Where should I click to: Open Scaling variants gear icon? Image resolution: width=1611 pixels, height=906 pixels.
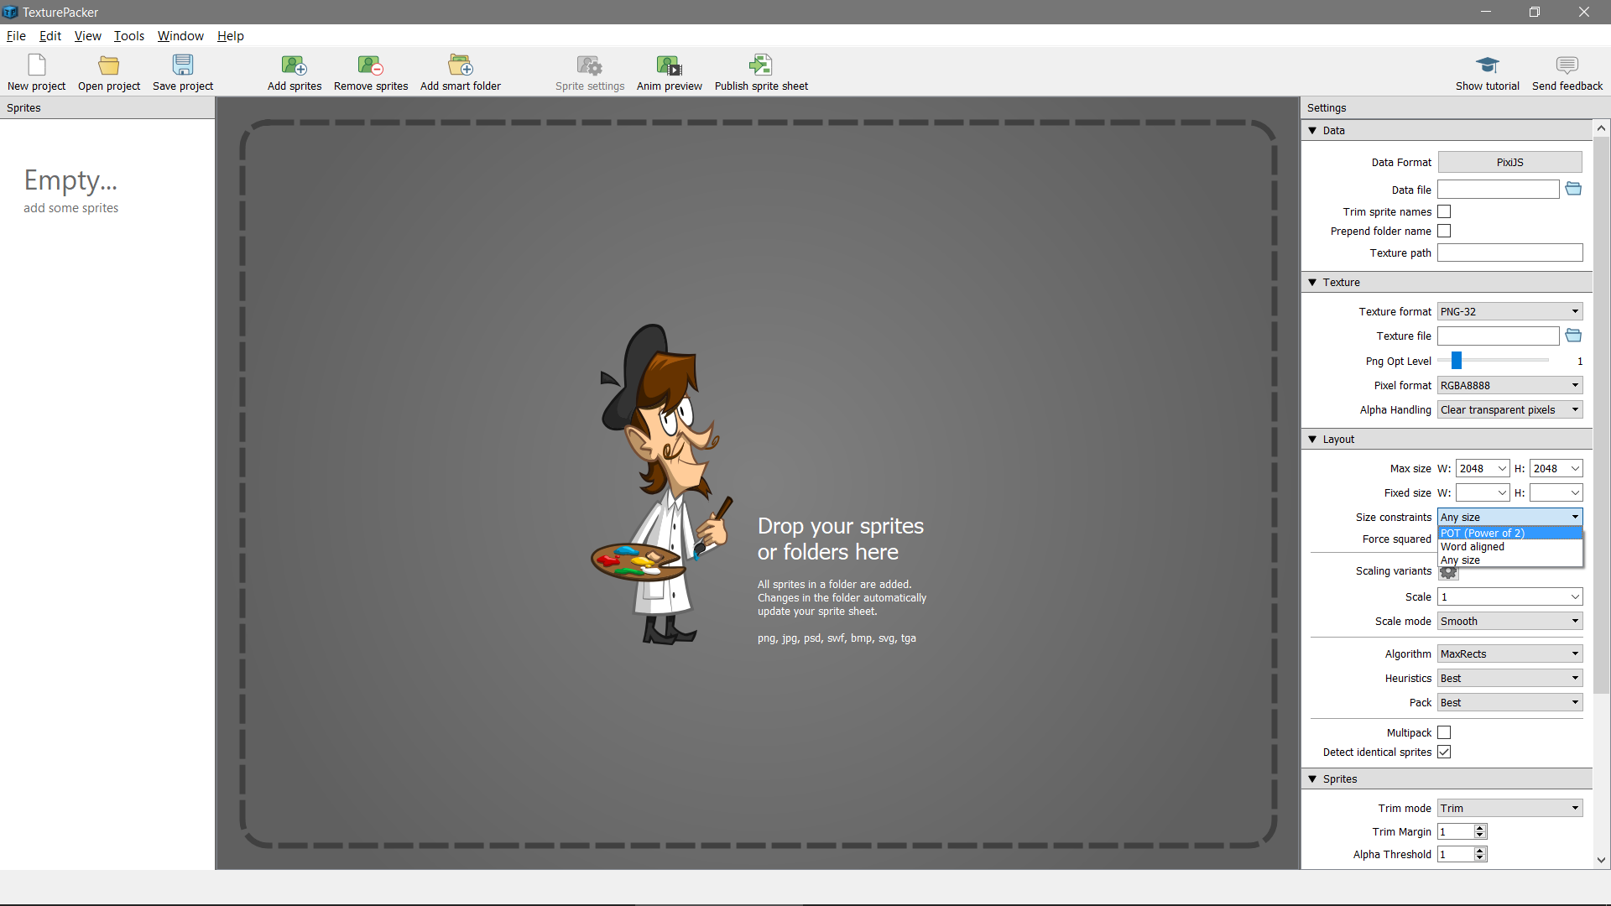[x=1448, y=573]
